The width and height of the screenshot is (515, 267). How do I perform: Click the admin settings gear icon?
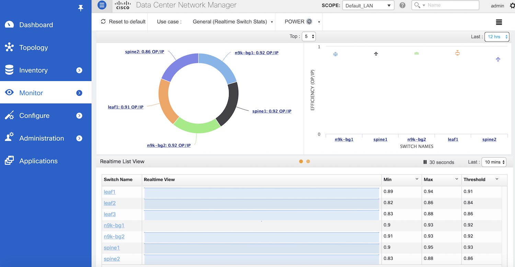[512, 6]
